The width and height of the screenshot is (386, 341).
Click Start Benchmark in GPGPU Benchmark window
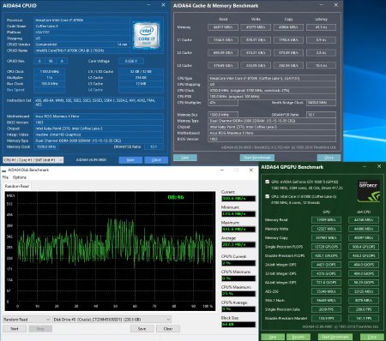coord(335,337)
